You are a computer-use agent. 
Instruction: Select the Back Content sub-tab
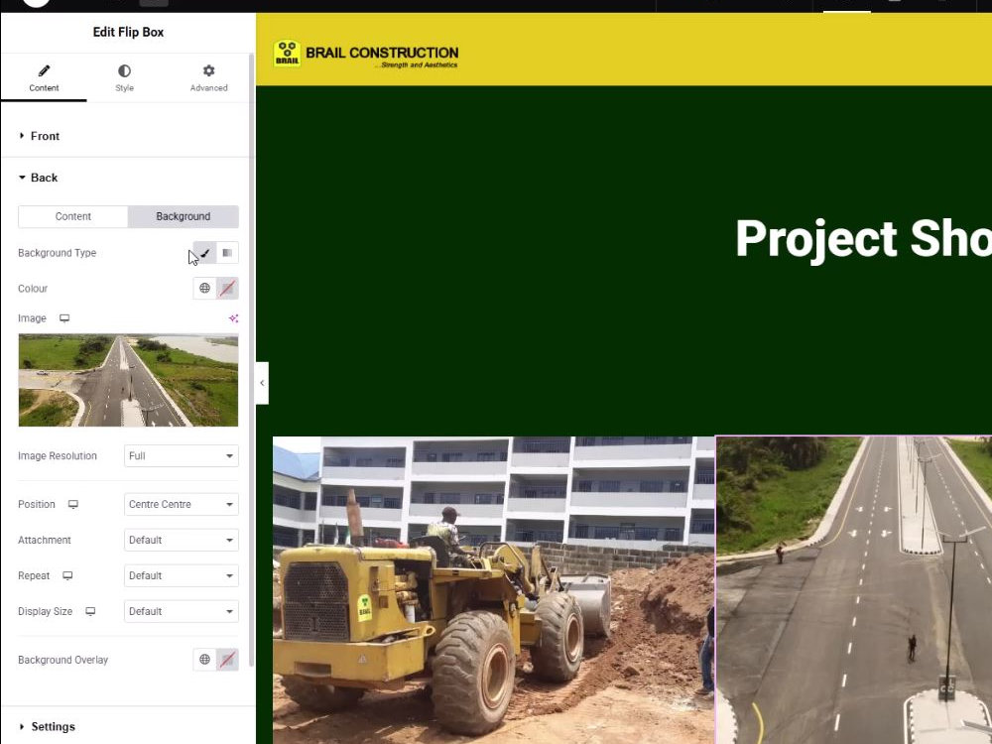(x=73, y=216)
